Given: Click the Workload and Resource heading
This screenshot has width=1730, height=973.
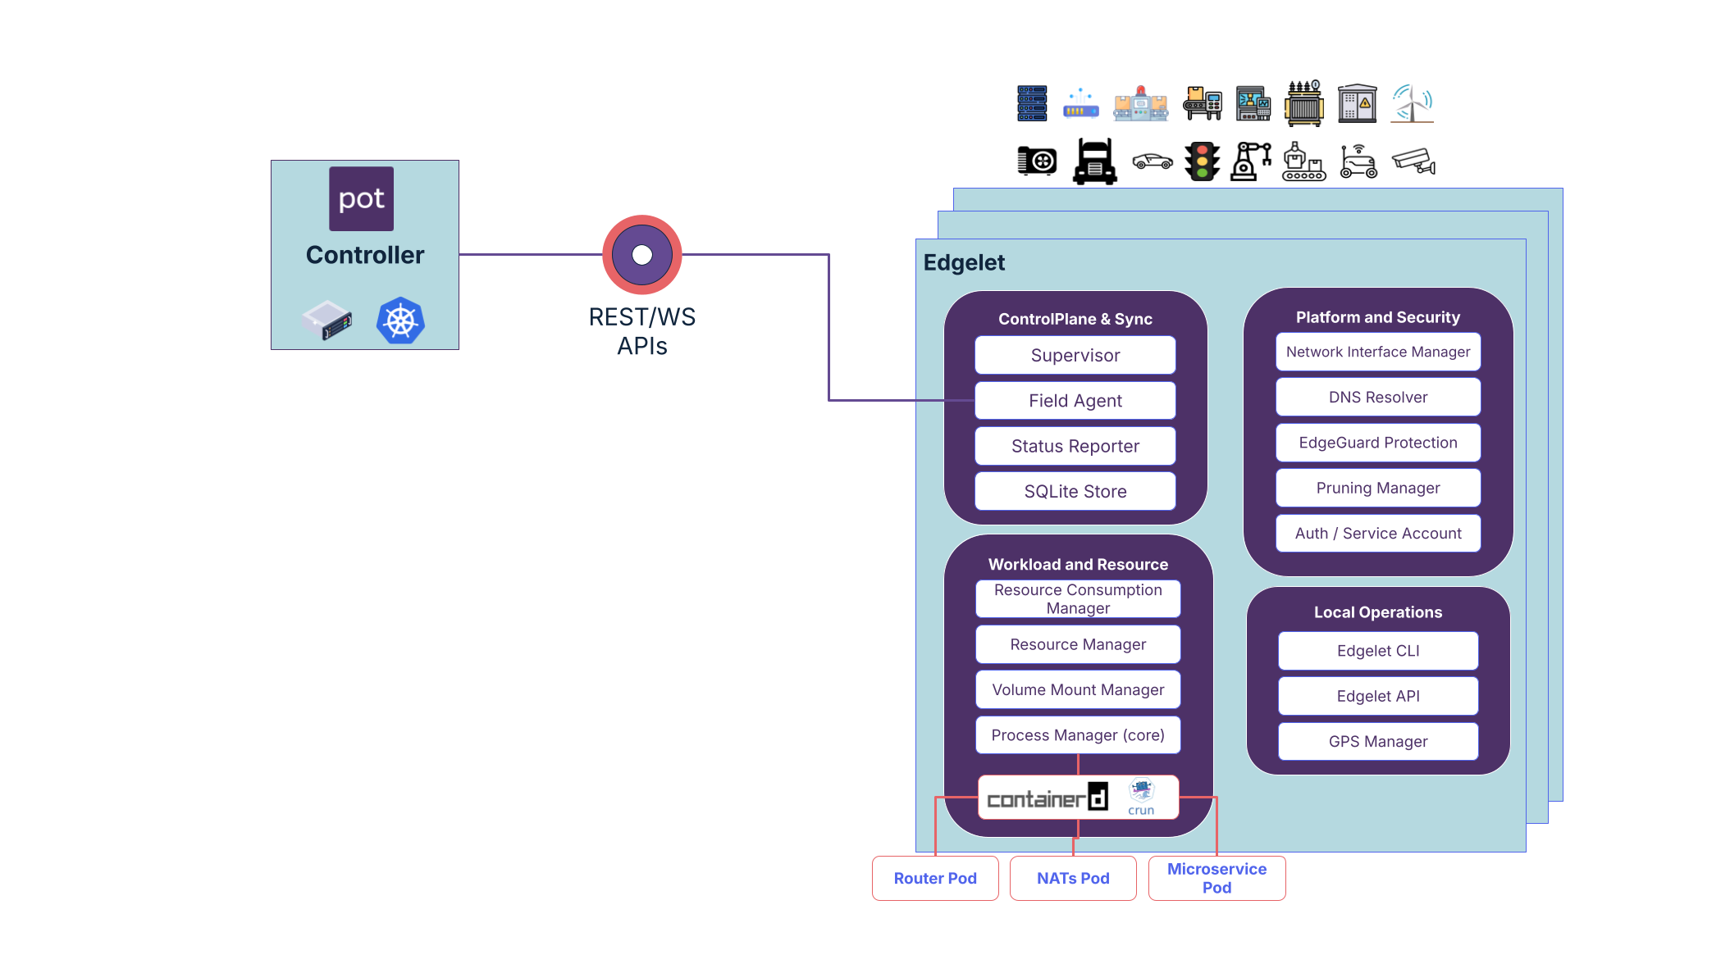Looking at the screenshot, I should (1078, 564).
